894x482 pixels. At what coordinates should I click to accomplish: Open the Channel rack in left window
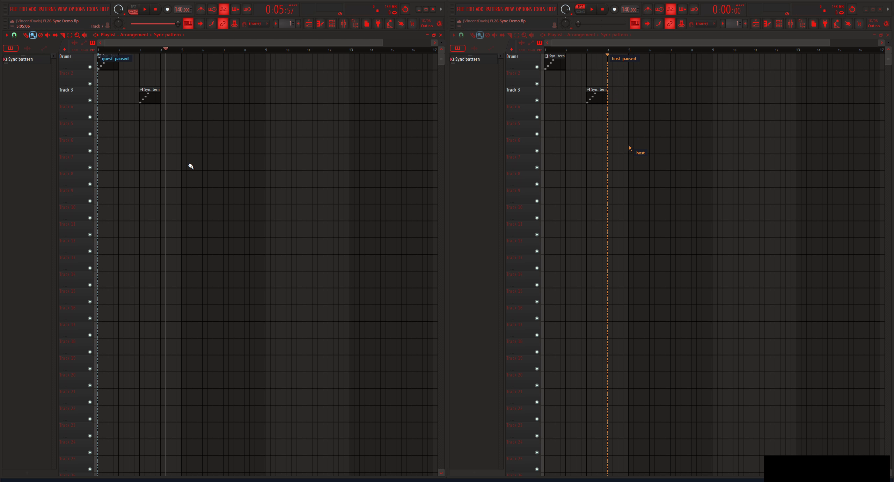click(332, 24)
